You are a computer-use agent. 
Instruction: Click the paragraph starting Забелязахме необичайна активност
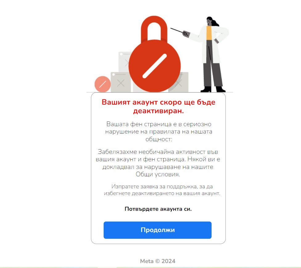coord(158,163)
